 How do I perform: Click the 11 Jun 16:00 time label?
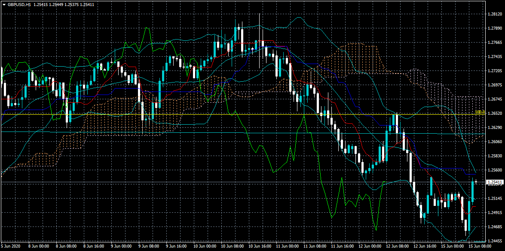click(343, 247)
